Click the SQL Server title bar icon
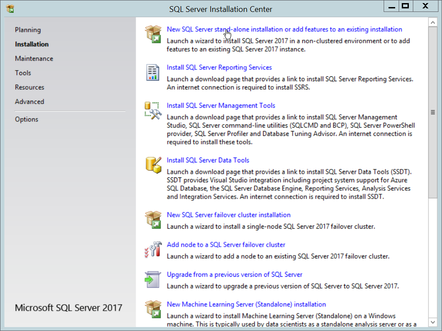 pos(10,8)
